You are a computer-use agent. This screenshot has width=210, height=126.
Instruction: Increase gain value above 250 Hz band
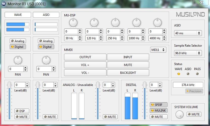point(122,30)
